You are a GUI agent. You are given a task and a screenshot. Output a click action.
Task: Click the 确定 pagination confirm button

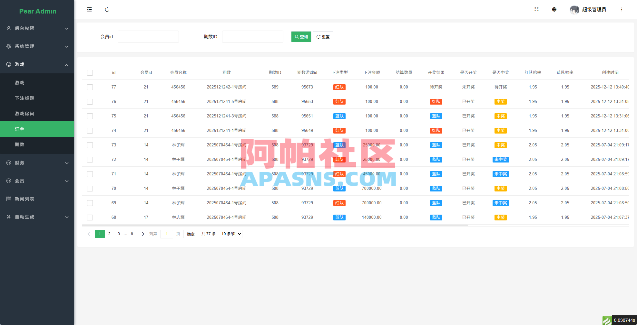(x=191, y=234)
